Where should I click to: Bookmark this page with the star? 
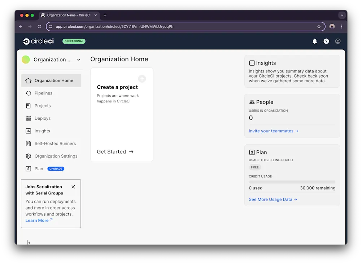point(319,27)
